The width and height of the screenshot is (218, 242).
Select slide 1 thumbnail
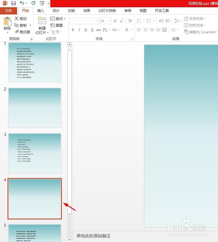(x=35, y=63)
